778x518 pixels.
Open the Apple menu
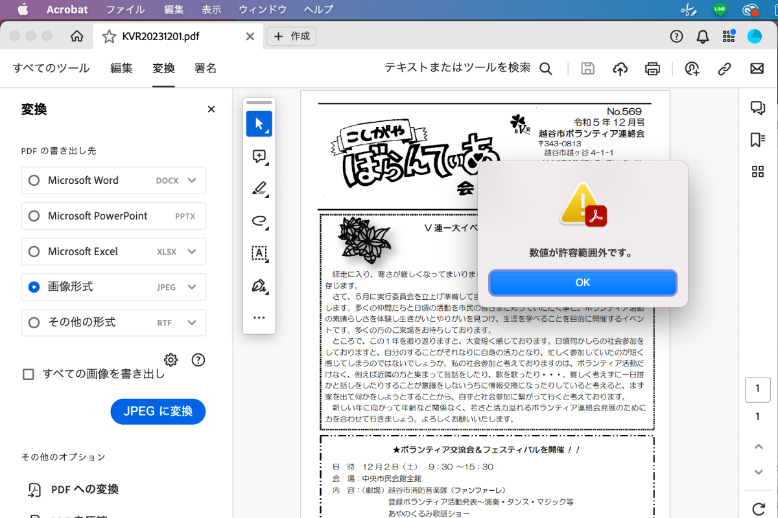tap(23, 10)
